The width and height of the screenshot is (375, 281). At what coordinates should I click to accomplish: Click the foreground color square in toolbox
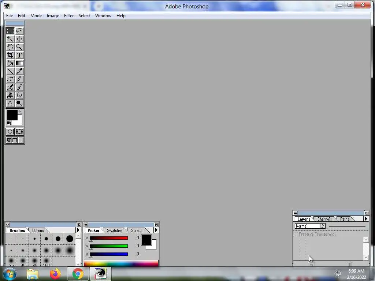pos(12,115)
